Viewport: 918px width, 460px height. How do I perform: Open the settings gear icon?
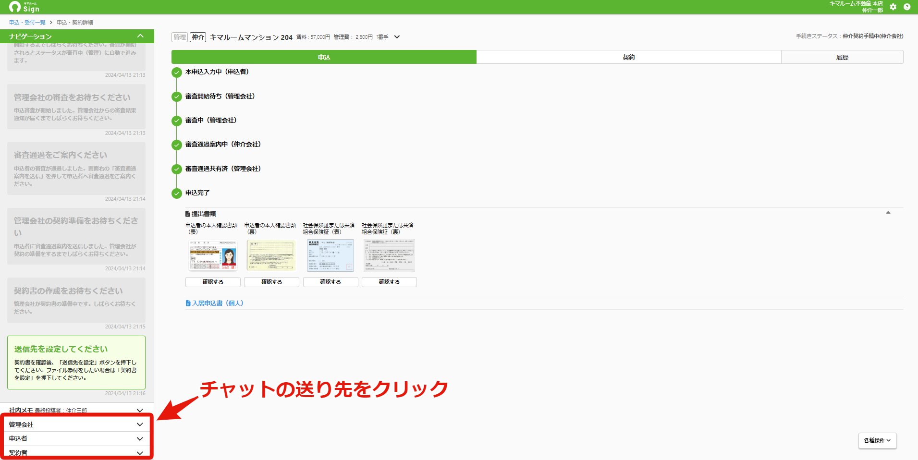893,7
